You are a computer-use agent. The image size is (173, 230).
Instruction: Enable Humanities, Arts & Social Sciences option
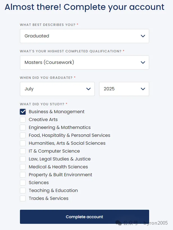coord(23,143)
